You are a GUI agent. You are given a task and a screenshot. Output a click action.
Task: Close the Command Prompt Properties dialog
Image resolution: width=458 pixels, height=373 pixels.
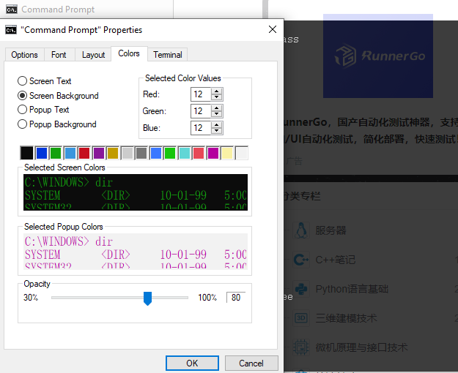[273, 29]
